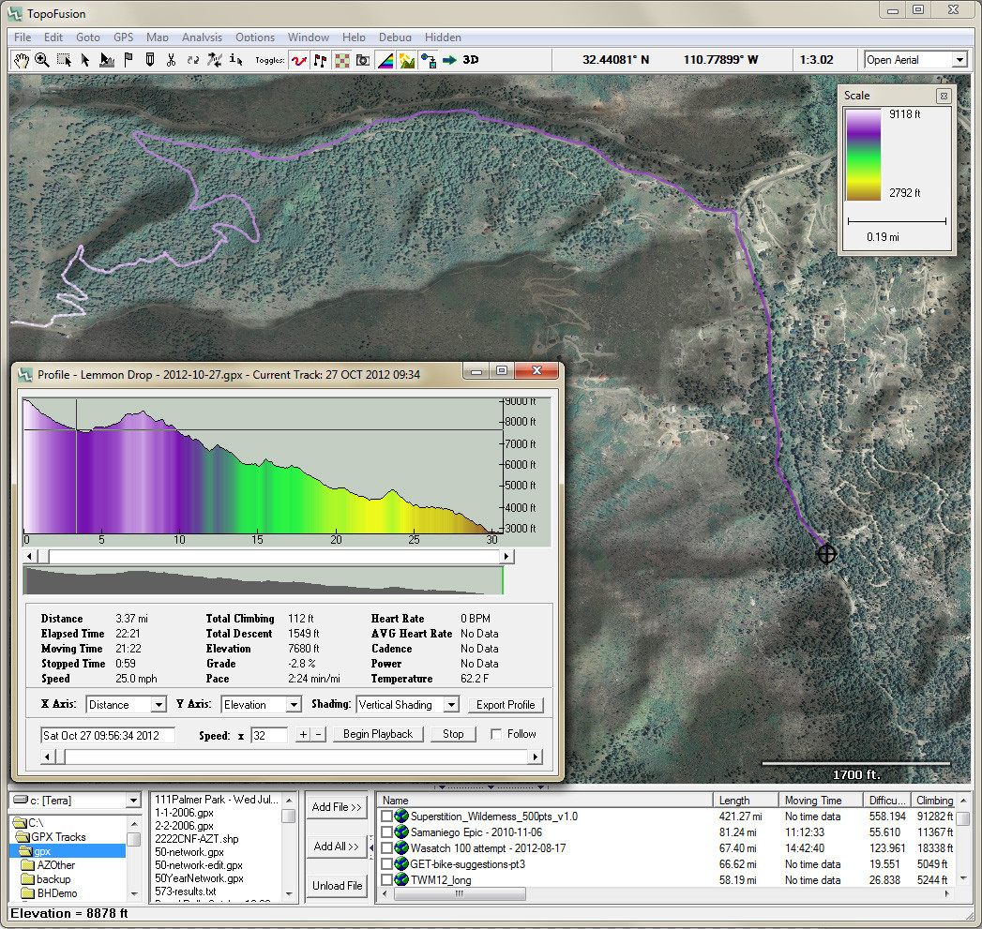This screenshot has width=982, height=929.
Task: Open the Options menu
Action: [255, 37]
